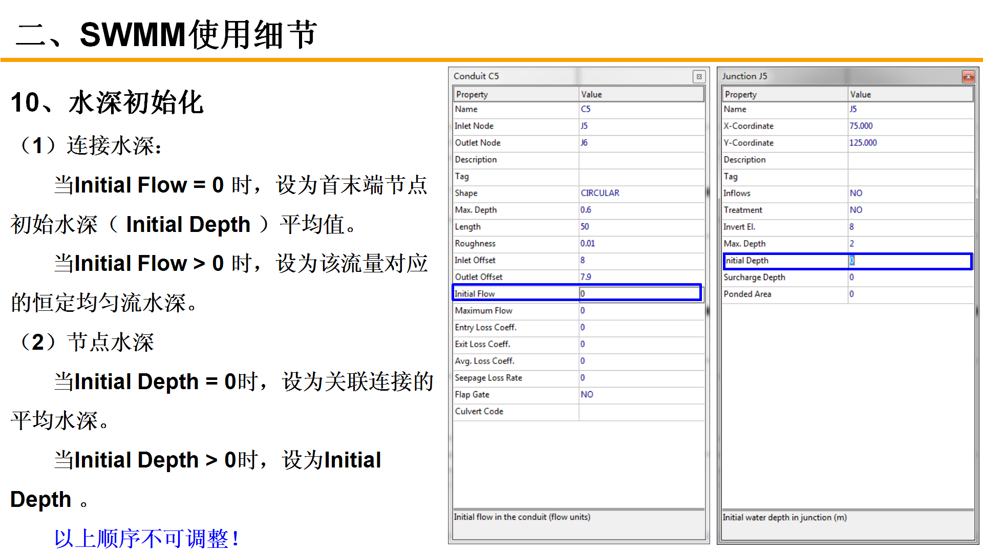Select the Invert El. value 8
Image resolution: width=983 pixels, height=553 pixels.
pos(852,227)
